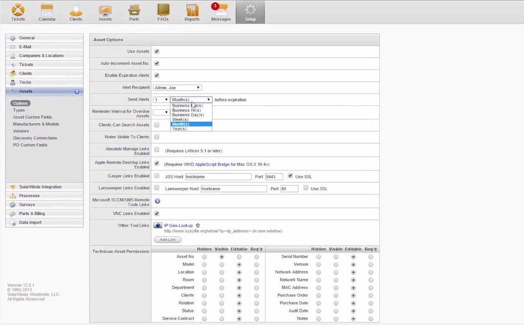
Task: Enable Casper Links checkbox
Action: [157, 176]
